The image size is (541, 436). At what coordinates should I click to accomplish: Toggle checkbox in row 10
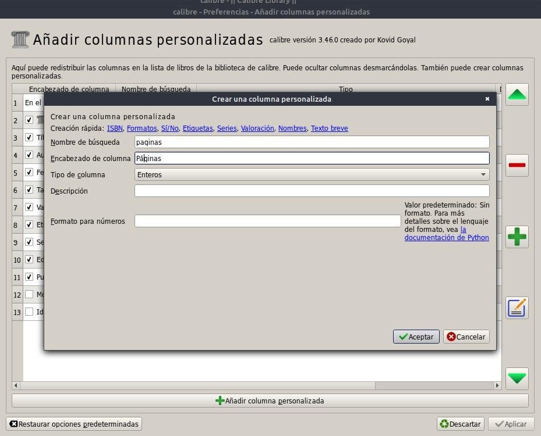(x=29, y=259)
